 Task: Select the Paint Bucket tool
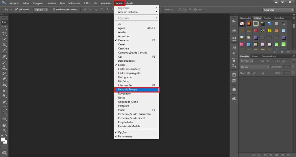[4, 85]
